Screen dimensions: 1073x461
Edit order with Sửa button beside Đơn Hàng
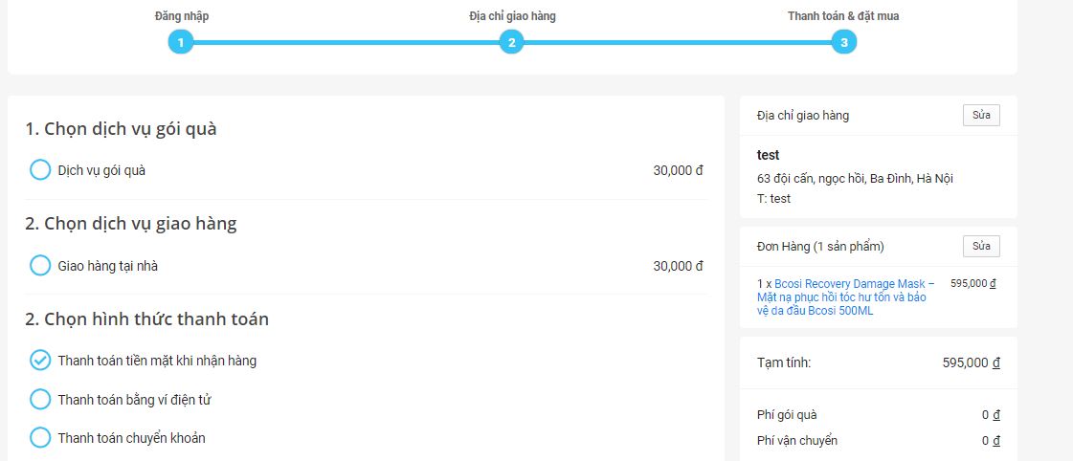point(981,246)
